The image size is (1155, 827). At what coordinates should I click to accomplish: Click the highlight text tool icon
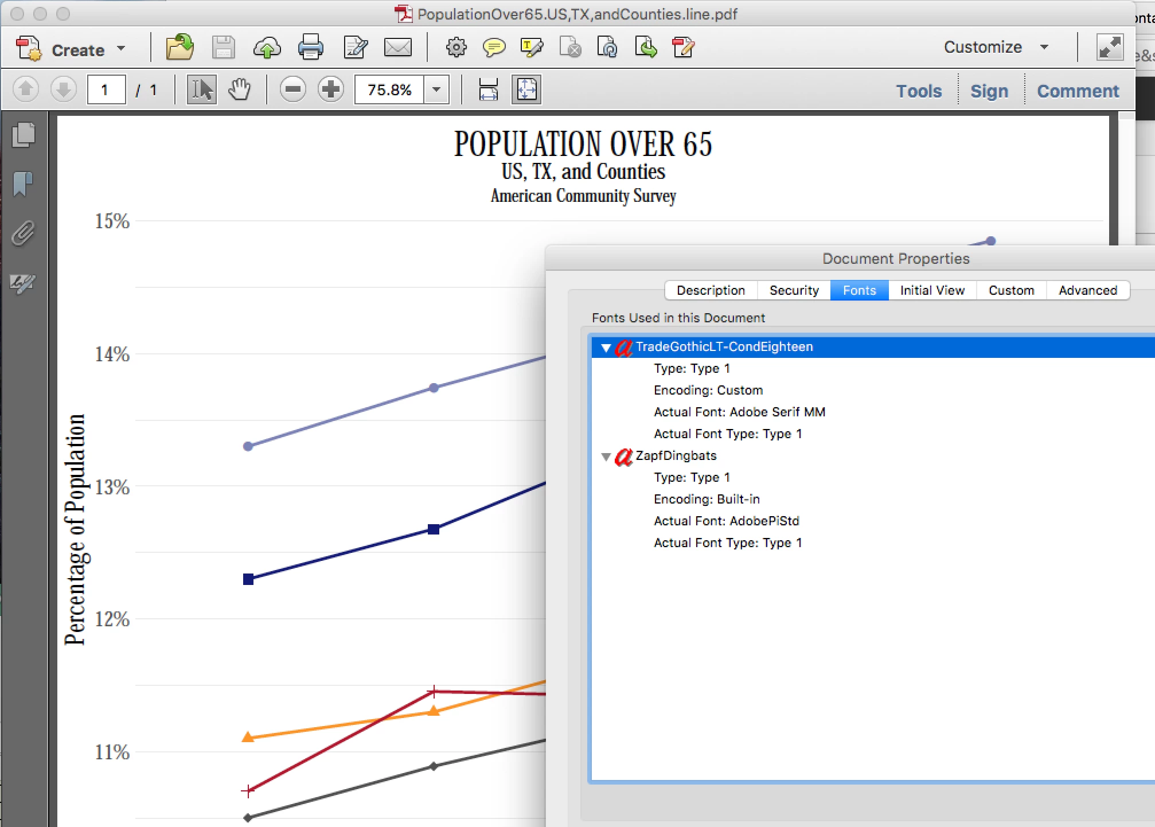531,48
